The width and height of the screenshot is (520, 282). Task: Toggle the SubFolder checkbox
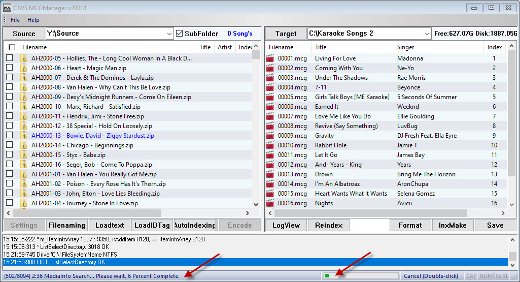(x=180, y=34)
